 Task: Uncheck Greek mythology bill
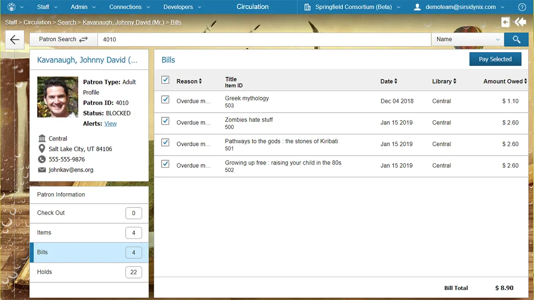(x=165, y=100)
